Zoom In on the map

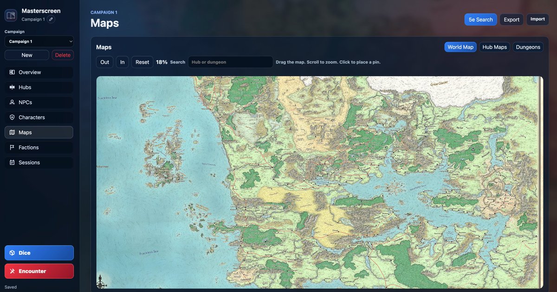[x=123, y=62]
